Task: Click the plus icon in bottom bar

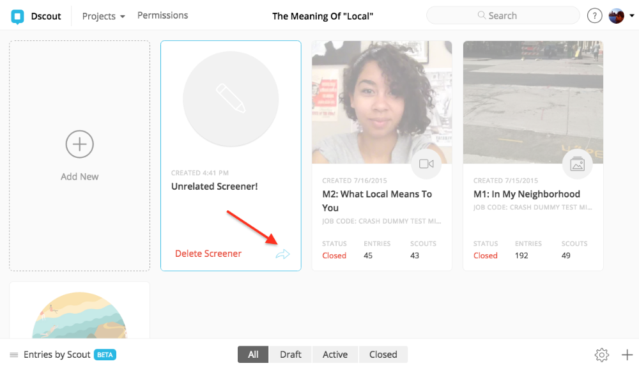Action: tap(627, 355)
